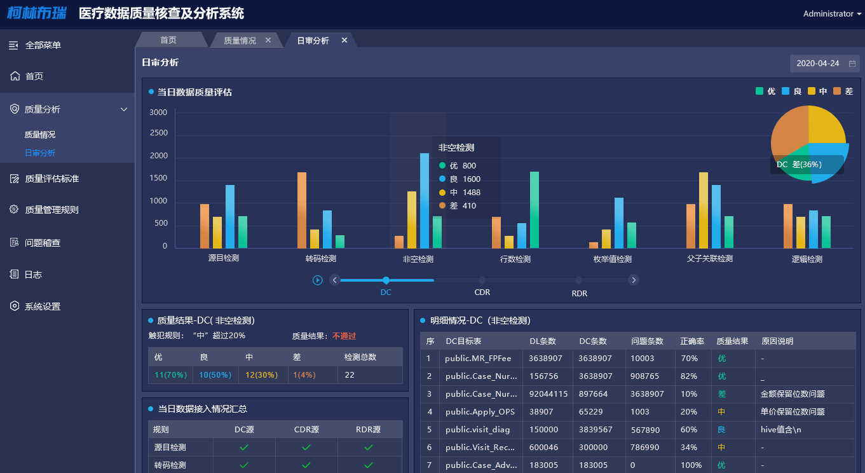Click table row public.Apply_OPS

pyautogui.click(x=638, y=412)
